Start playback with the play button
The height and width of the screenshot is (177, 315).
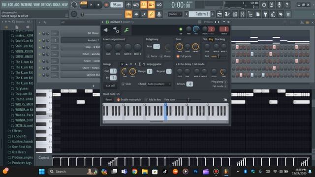tap(91, 4)
